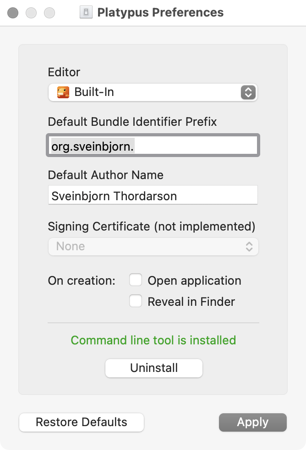Viewport: 306px width, 450px height.
Task: Click the document proxy icon in the title bar
Action: pos(86,12)
